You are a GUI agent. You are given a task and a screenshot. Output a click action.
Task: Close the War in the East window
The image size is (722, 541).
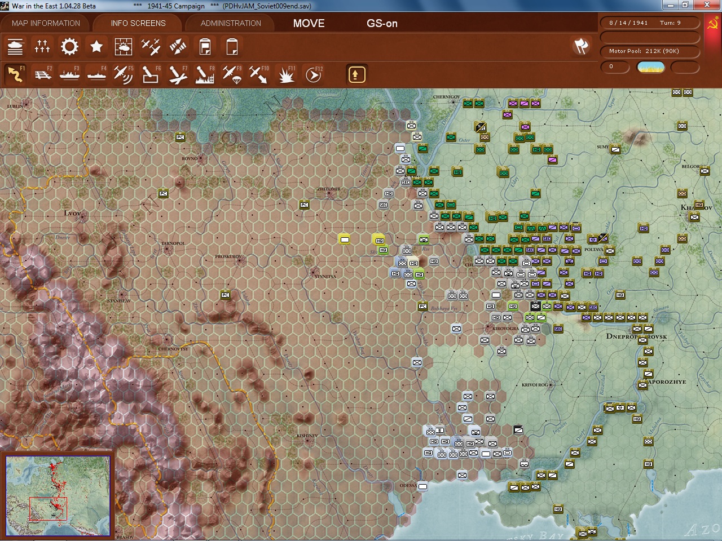click(x=706, y=5)
